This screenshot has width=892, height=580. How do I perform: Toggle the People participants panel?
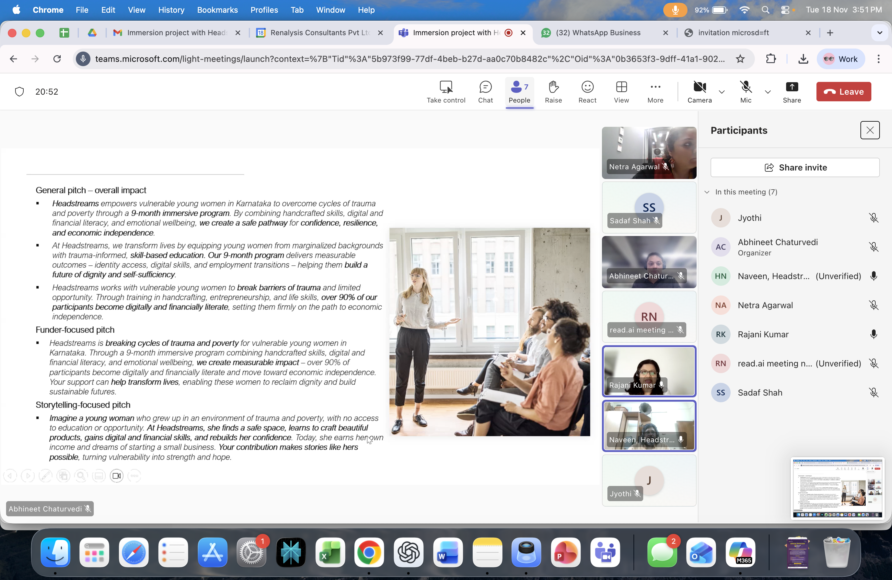[519, 93]
